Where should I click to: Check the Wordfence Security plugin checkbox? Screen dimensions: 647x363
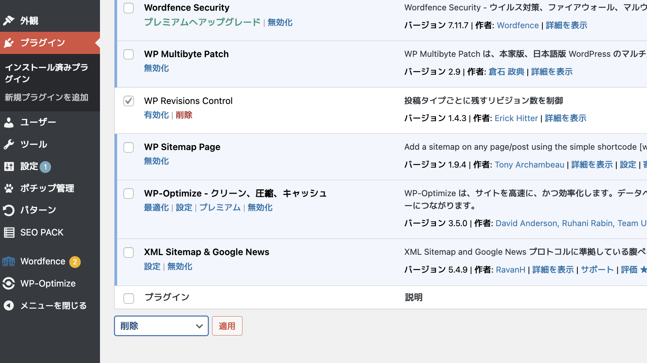(129, 8)
